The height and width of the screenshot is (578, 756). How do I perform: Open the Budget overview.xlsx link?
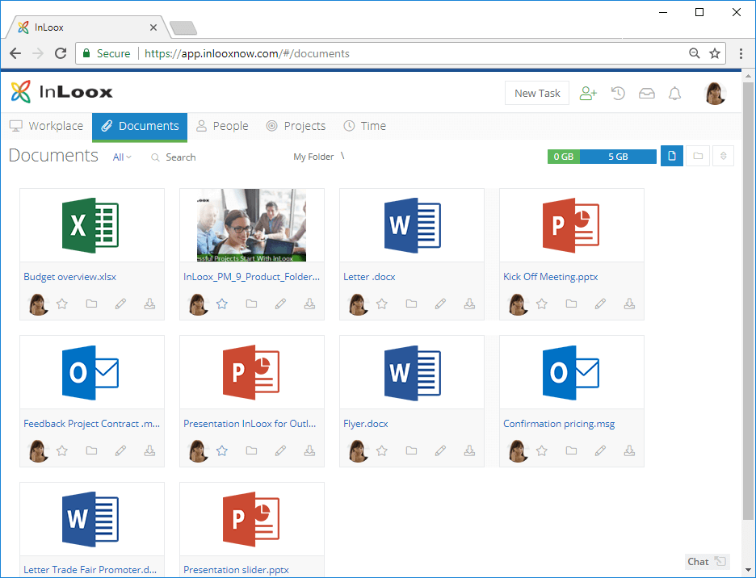[x=70, y=277]
